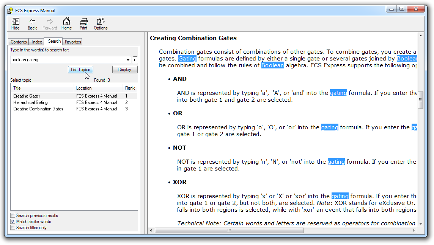Click the horizontal scrollbar in the content pane
Screen dimensions: 434x245
point(229,230)
